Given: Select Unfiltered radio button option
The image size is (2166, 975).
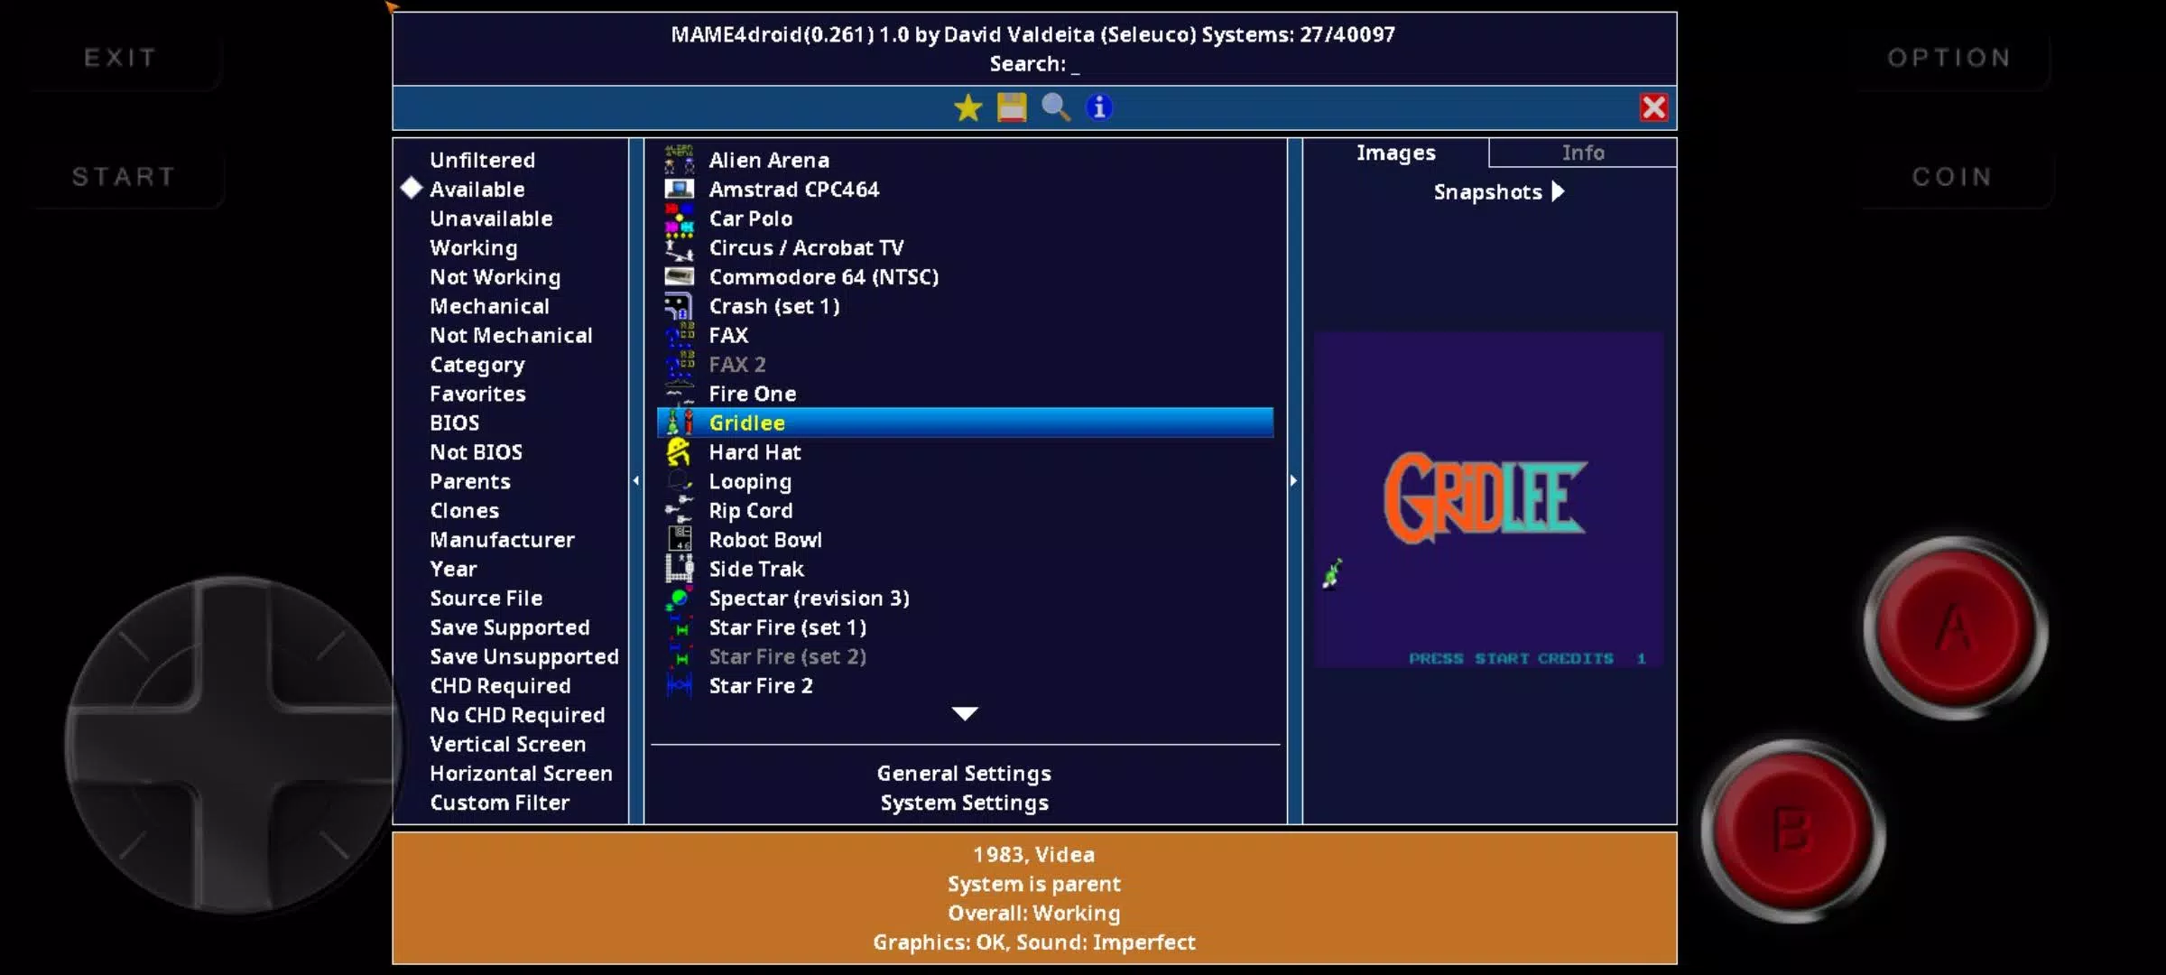Looking at the screenshot, I should coord(482,159).
